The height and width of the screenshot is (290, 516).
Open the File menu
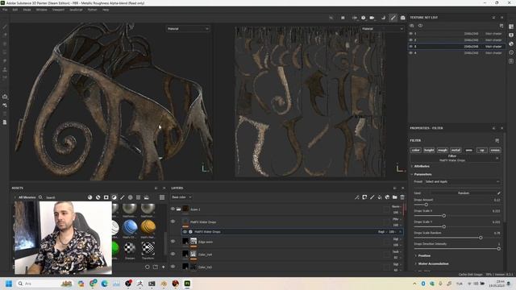click(x=5, y=10)
